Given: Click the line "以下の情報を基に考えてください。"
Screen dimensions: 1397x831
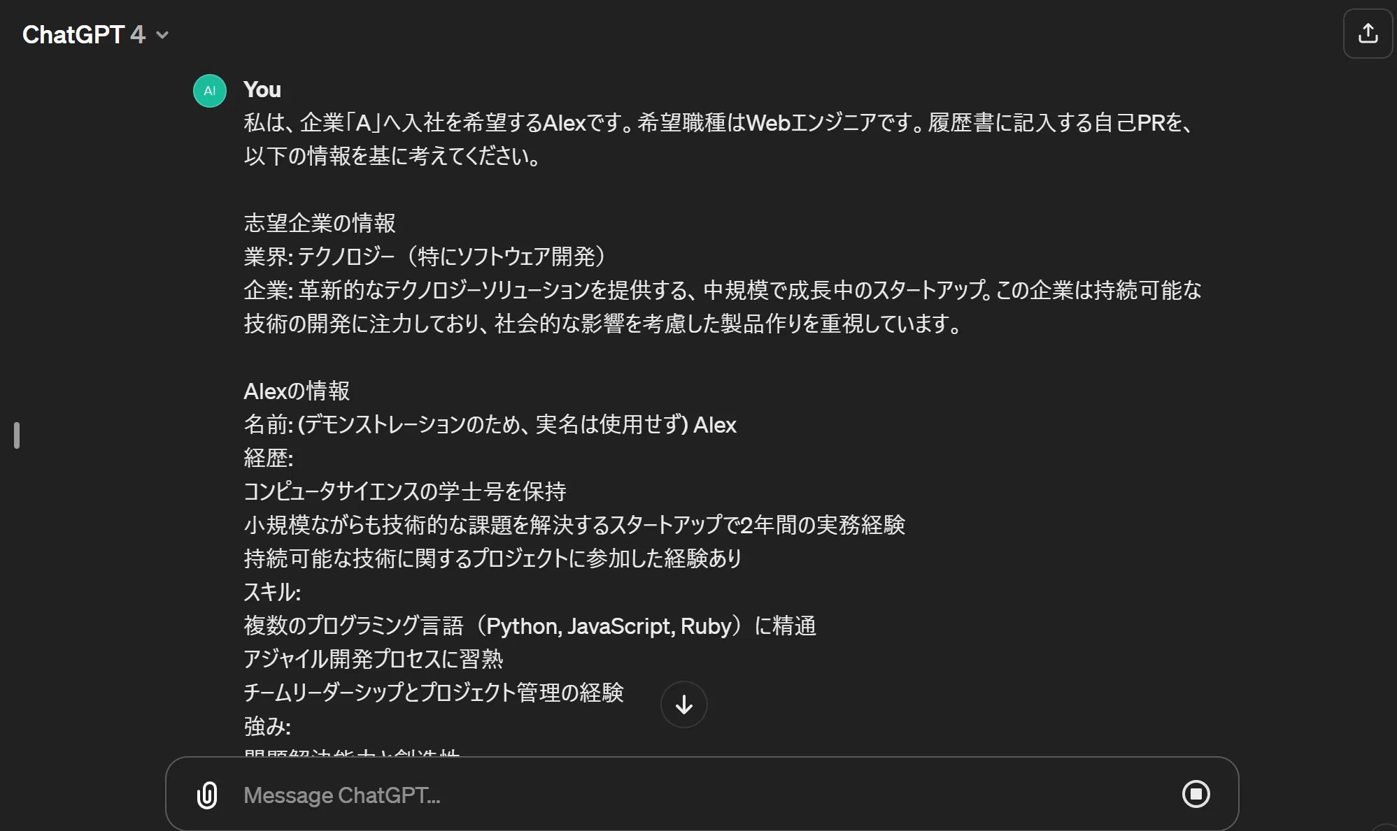Looking at the screenshot, I should (x=392, y=156).
